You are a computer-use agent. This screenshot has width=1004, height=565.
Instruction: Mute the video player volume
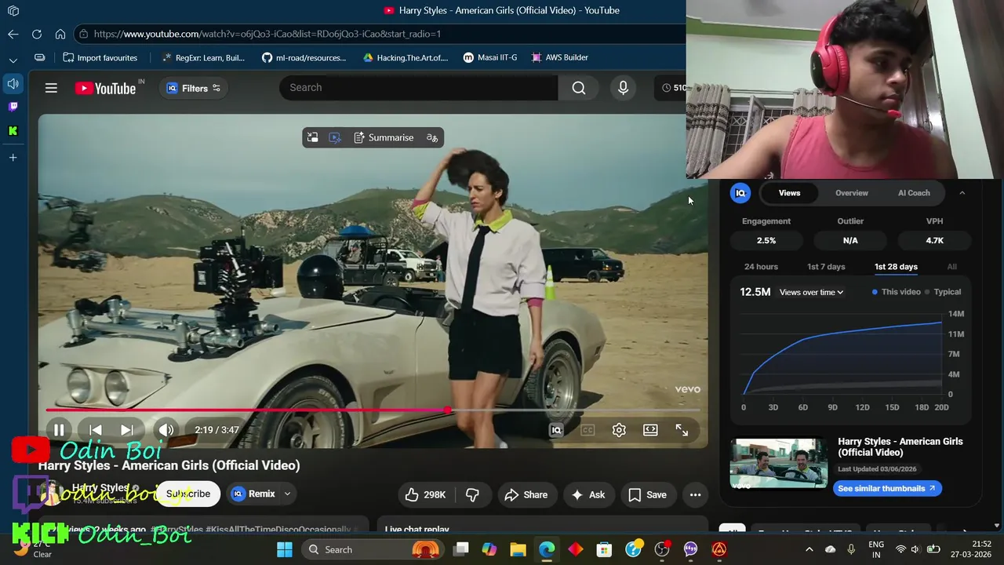pos(166,430)
